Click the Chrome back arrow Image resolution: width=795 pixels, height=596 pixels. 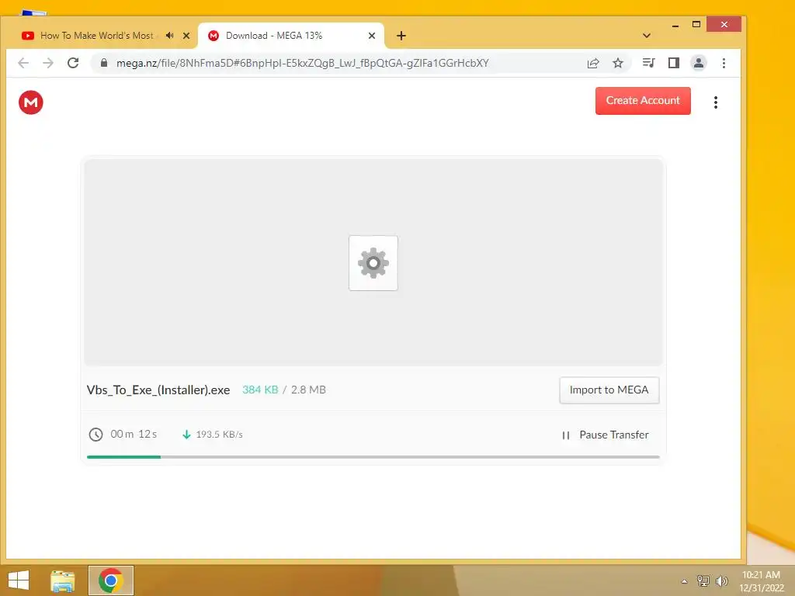pos(23,63)
